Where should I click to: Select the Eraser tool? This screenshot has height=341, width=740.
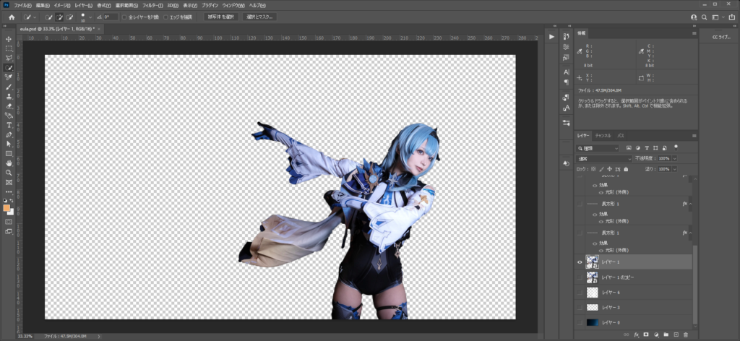(x=9, y=106)
